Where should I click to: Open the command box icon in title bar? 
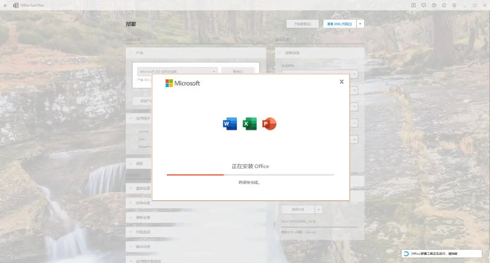413,5
